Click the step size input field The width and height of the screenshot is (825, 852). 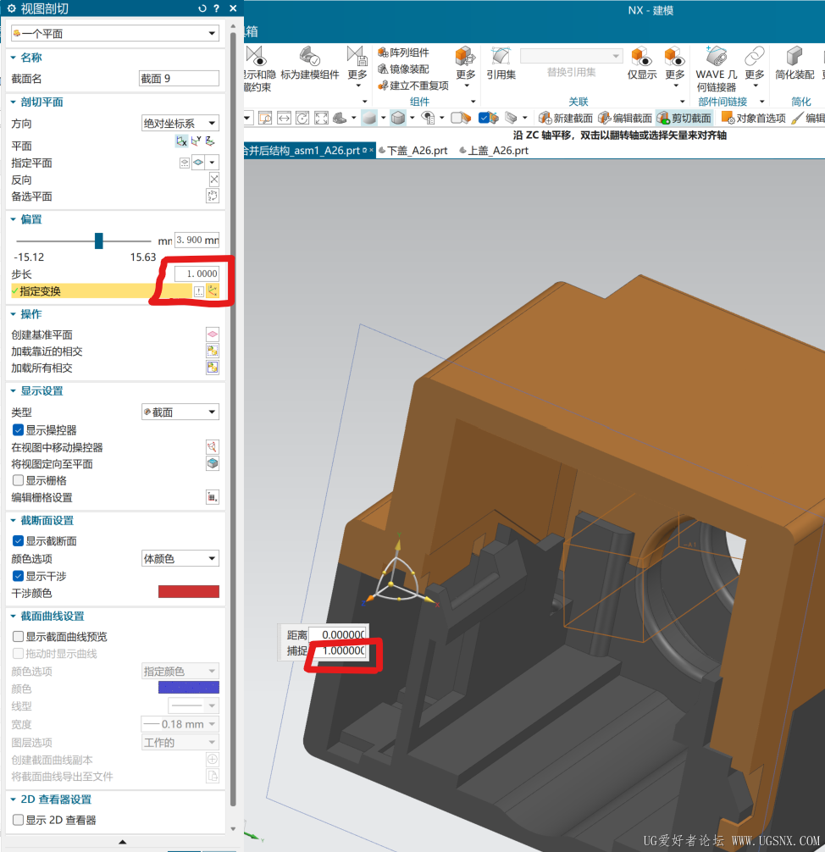[197, 274]
